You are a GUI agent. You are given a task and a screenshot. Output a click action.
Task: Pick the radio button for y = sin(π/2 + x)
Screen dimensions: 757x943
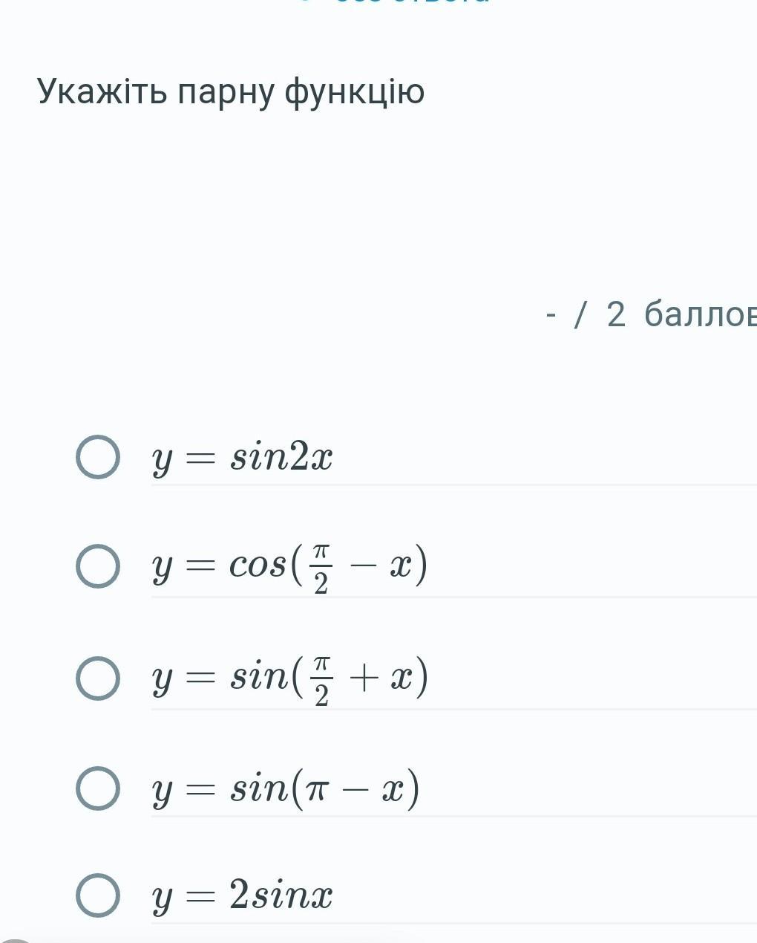coord(98,678)
